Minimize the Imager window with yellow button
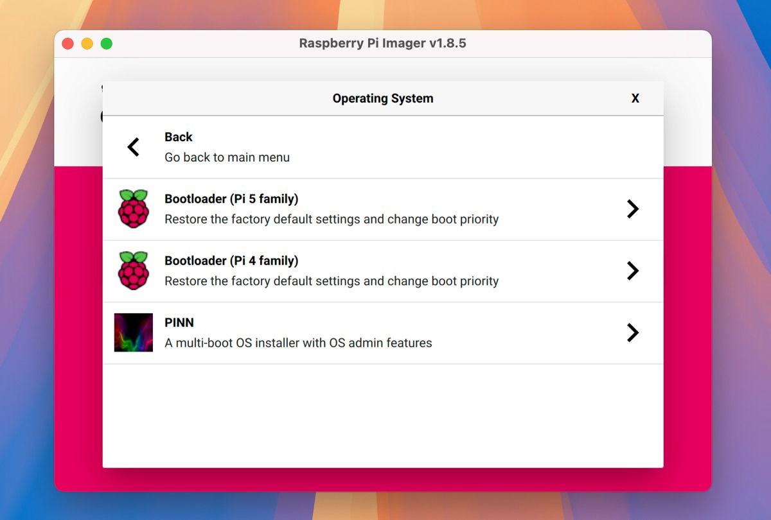This screenshot has height=520, width=771. 87,44
